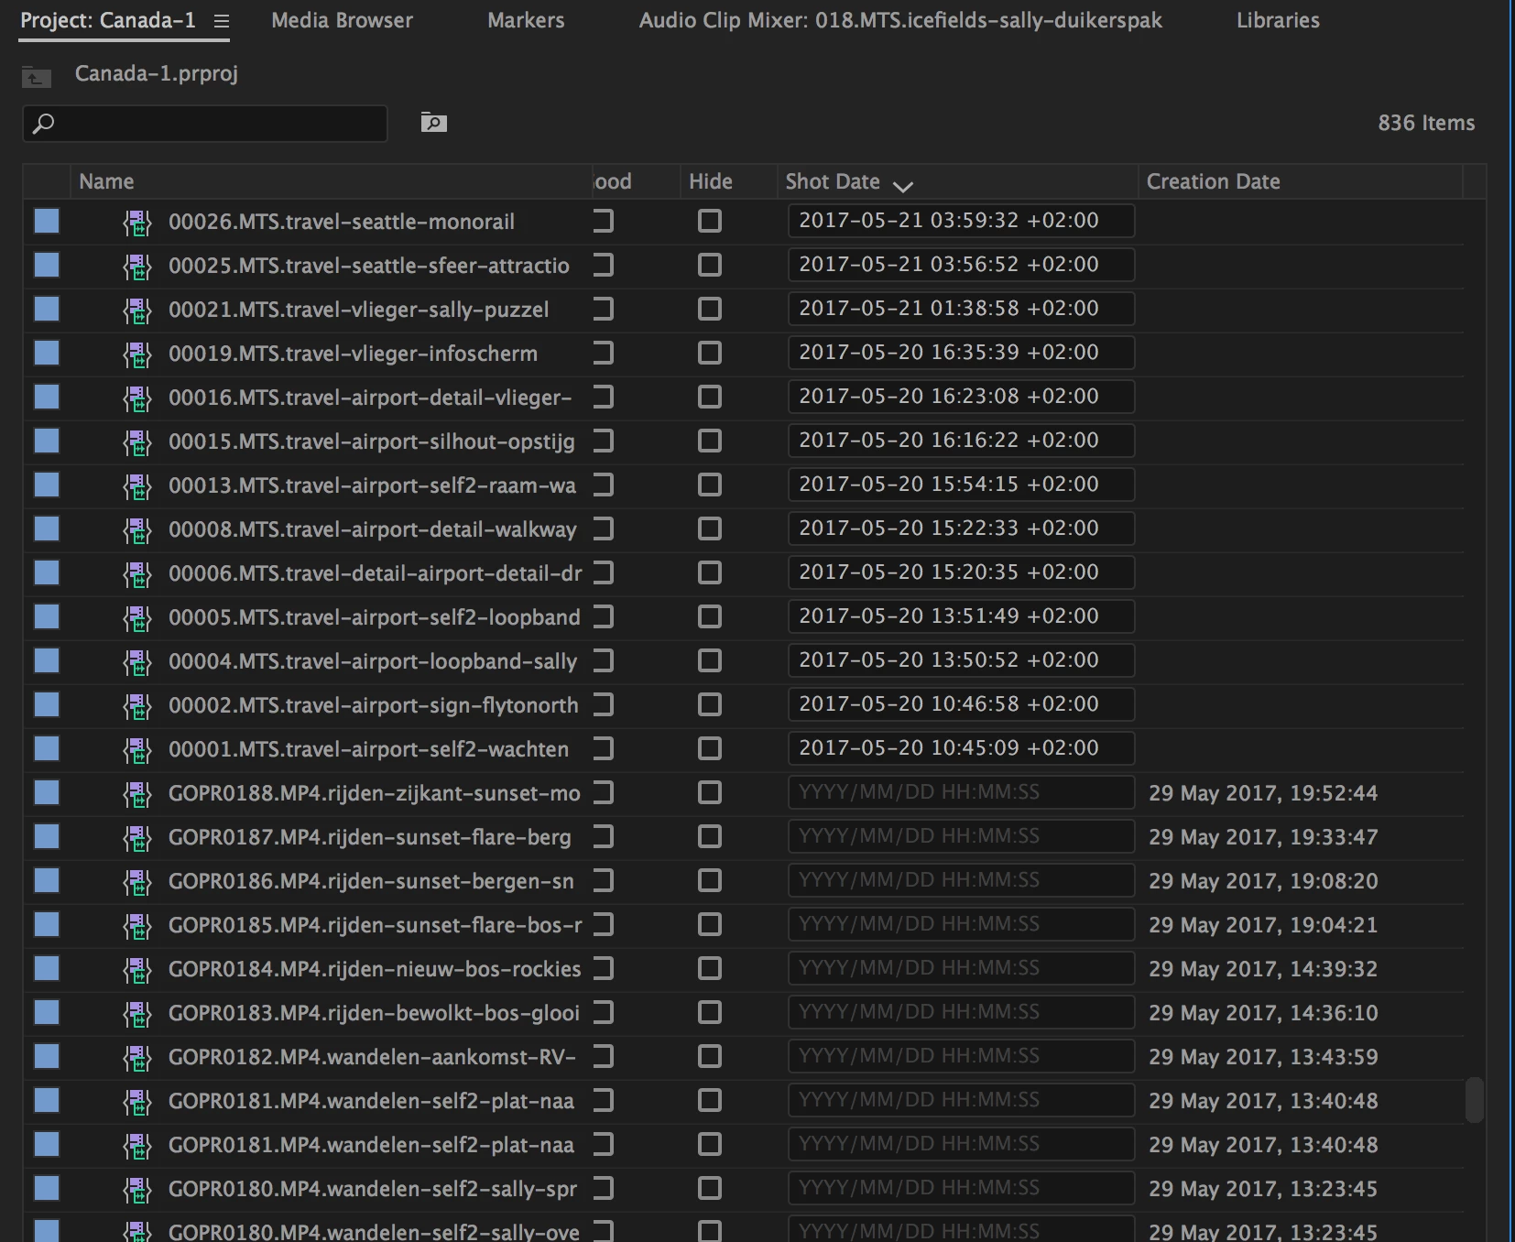Toggle Hide checkbox for 00021.MTS.travel-vlieger-sally-puzzel
The height and width of the screenshot is (1242, 1515).
pos(710,309)
